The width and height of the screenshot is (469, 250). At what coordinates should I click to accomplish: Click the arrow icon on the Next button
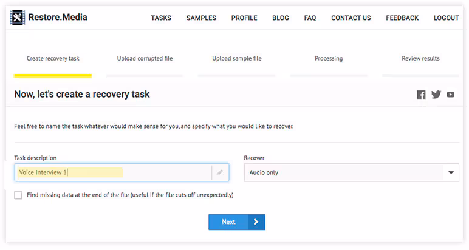[256, 222]
